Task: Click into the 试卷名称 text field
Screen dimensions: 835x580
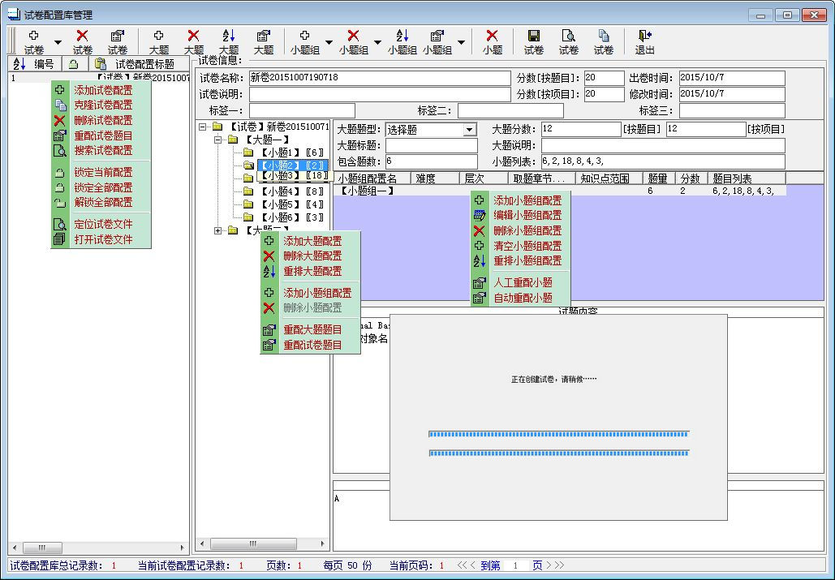Action: click(x=380, y=78)
